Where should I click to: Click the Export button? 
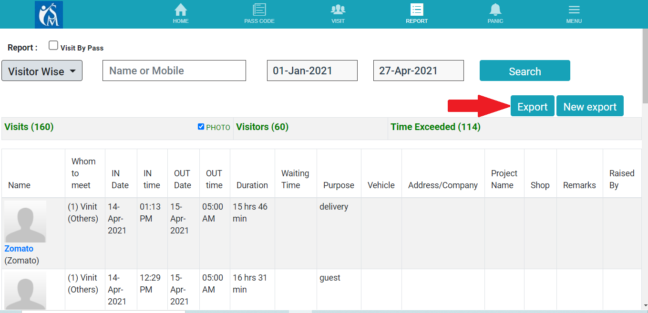tap(532, 106)
